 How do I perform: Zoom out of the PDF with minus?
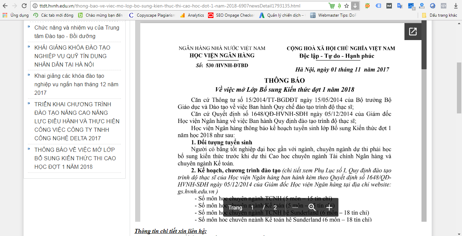click(294, 207)
